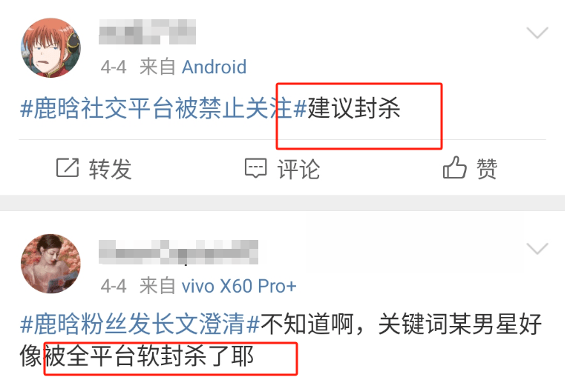This screenshot has width=573, height=377.
Task: Tap the 赞 like label
Action: 486,169
